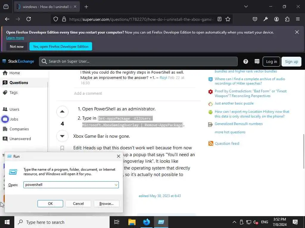The height and width of the screenshot is (228, 305).
Task: Dismiss the Firefox startup notification bar
Action: click(x=297, y=32)
